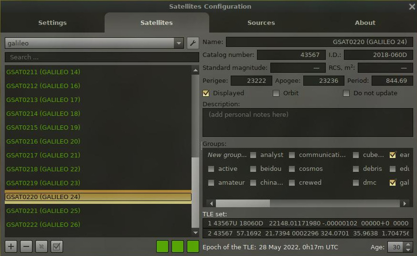Decrease TLE age with down stepper arrow

tap(407, 250)
